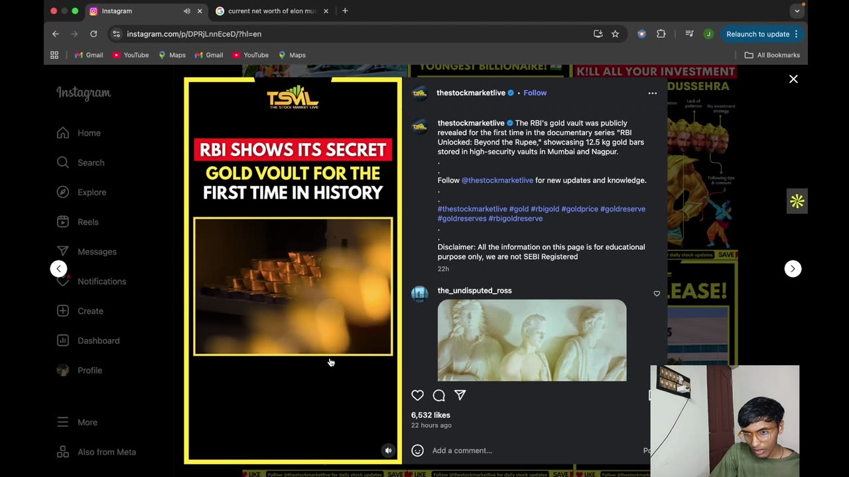Open Messages in sidebar

click(86, 252)
